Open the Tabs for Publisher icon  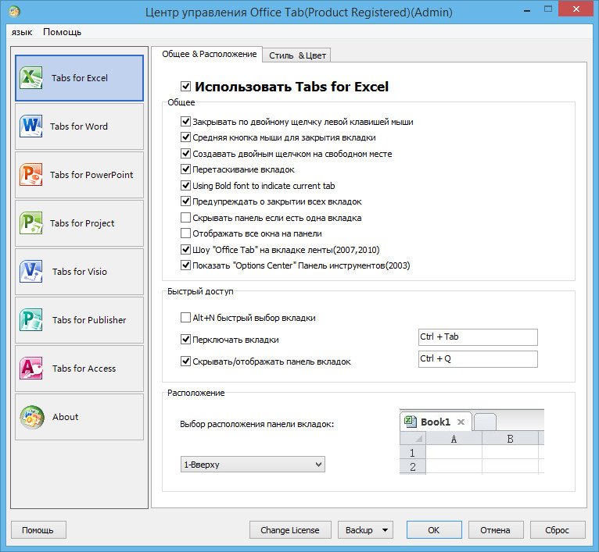(x=31, y=320)
